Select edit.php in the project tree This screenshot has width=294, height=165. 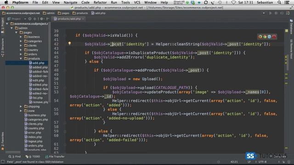[x=37, y=80]
